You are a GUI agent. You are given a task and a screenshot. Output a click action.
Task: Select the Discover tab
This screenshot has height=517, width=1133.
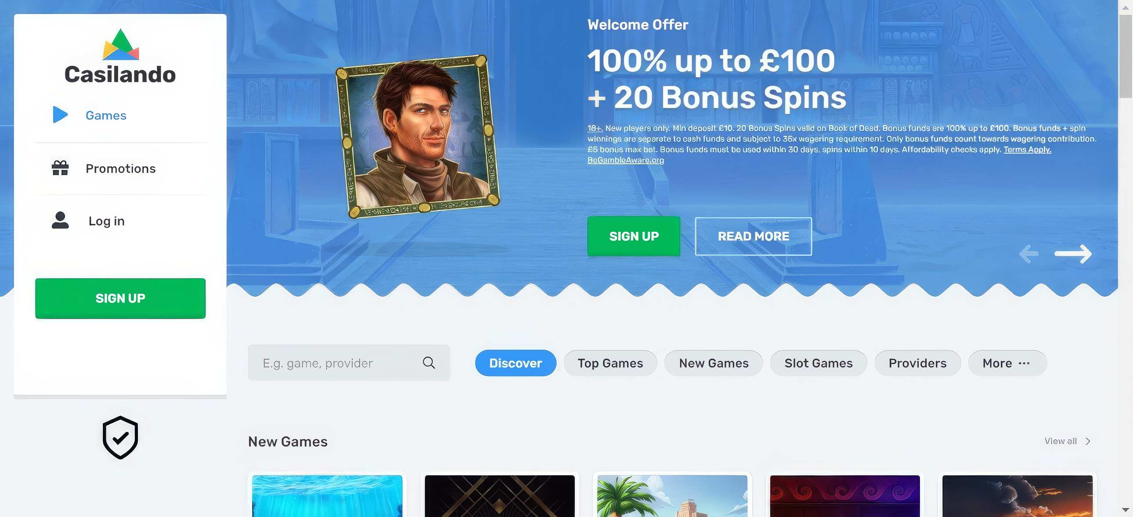coord(516,363)
